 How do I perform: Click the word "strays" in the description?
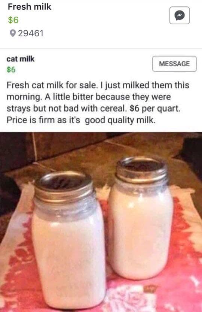[x=19, y=109]
